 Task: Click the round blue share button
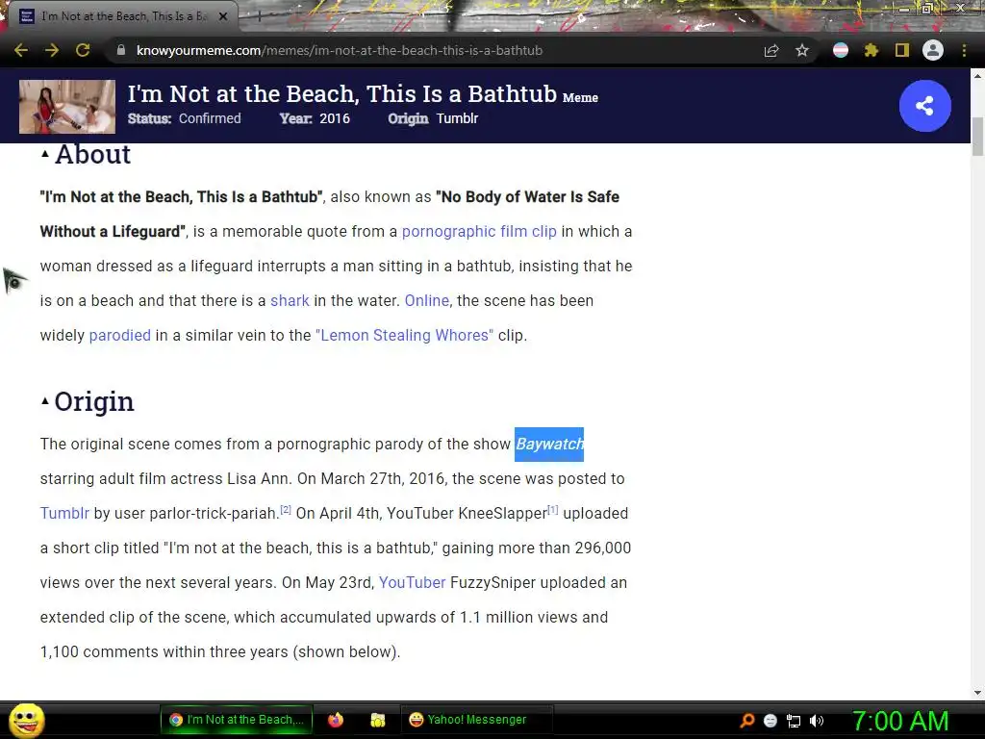[x=924, y=106]
